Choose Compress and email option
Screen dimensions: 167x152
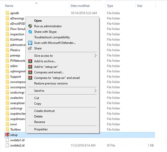(49, 72)
